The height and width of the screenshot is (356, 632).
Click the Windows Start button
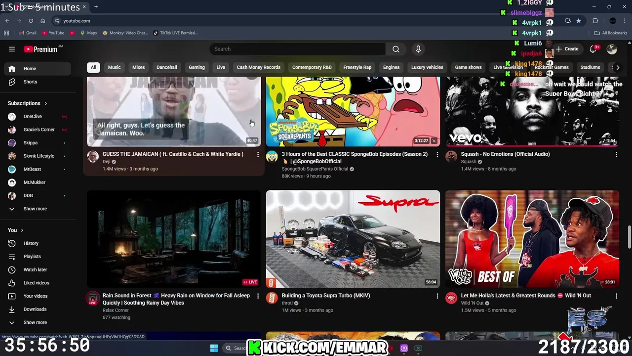[x=214, y=348]
